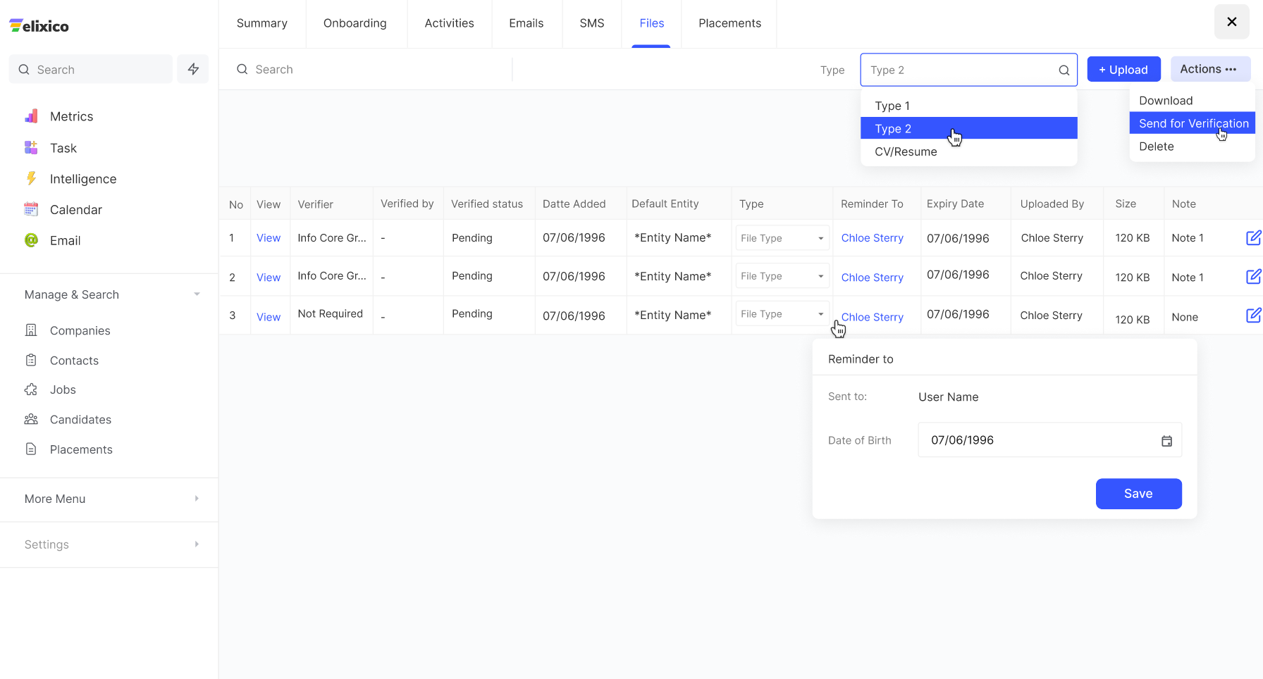This screenshot has height=679, width=1263.
Task: Open Metrics from the sidebar
Action: point(70,116)
